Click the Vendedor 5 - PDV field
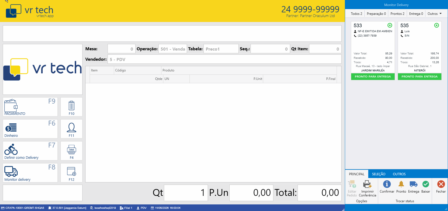 click(x=224, y=59)
